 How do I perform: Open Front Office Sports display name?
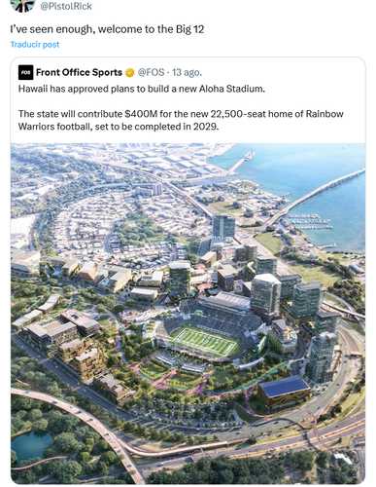click(79, 72)
